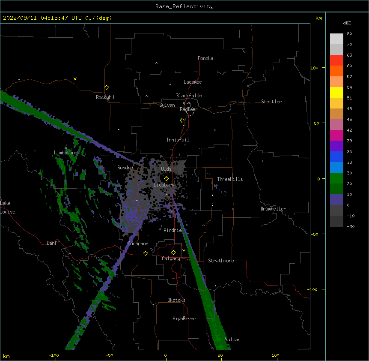Click the Vulcan label

[232, 340]
